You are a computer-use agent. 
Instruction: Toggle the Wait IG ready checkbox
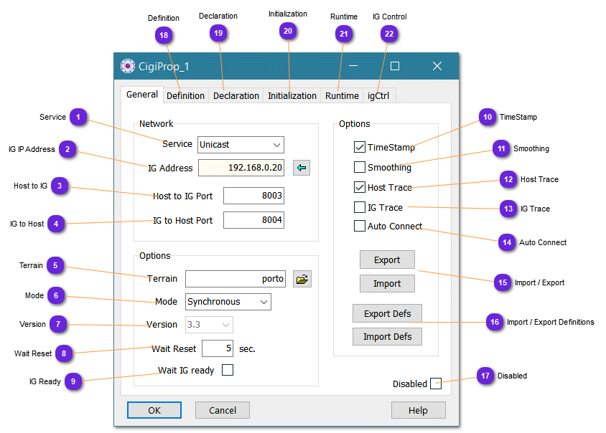[228, 371]
